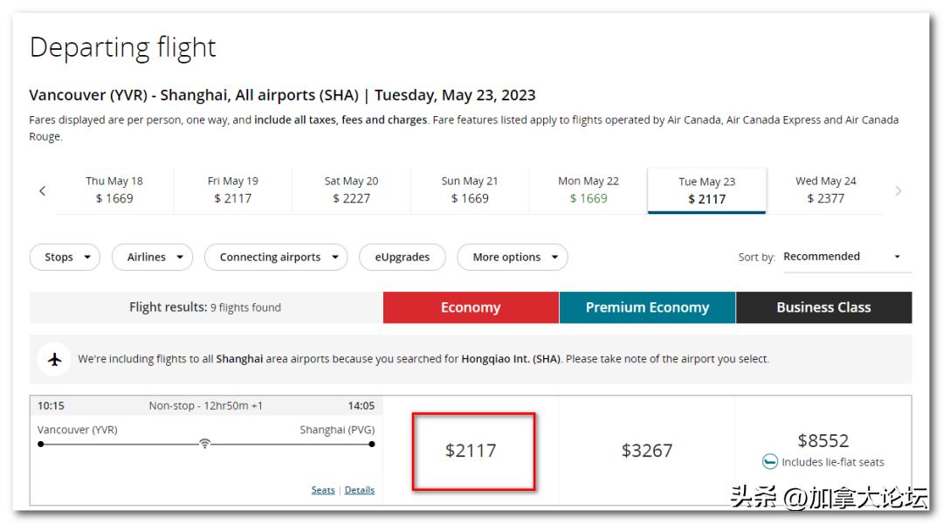Open the Seats link

[323, 490]
